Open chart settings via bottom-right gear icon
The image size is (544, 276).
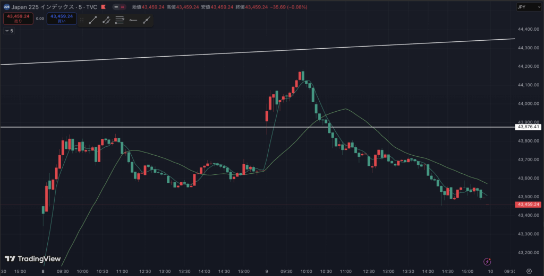529,271
